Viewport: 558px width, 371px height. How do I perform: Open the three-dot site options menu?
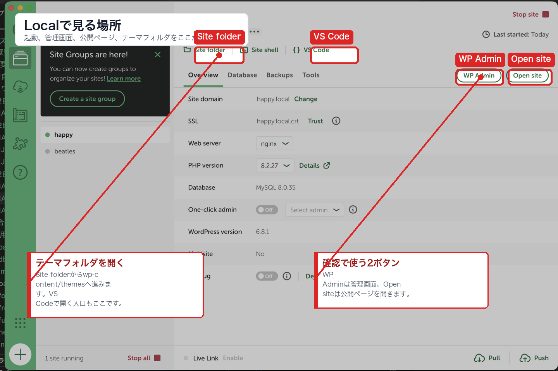pyautogui.click(x=255, y=32)
